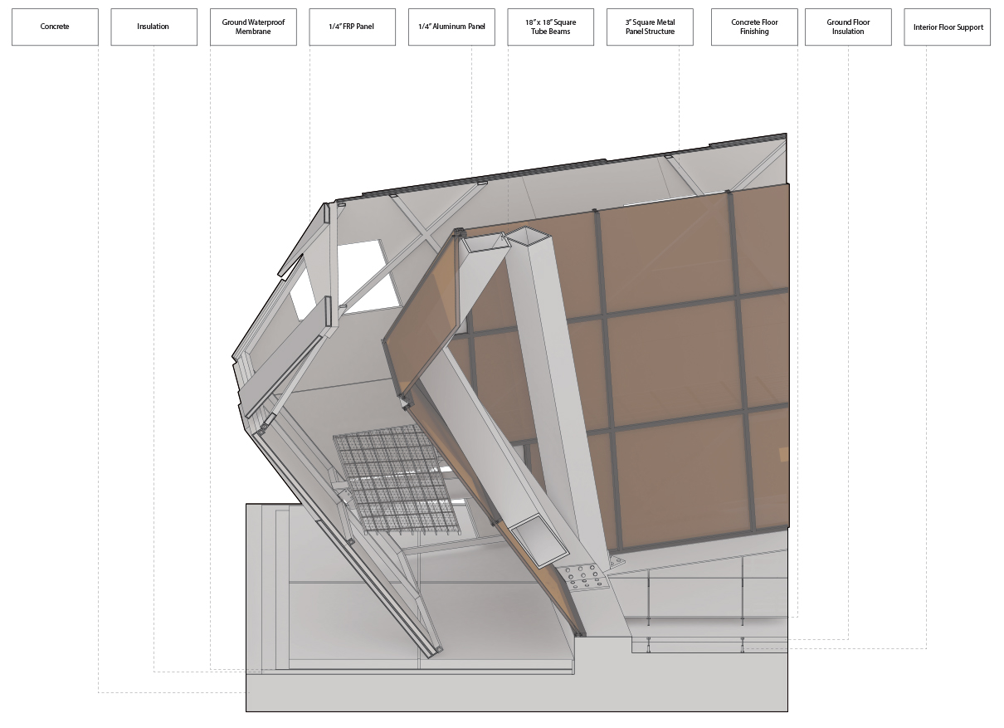Select the 1/4" Aluminum Panel label

(451, 27)
